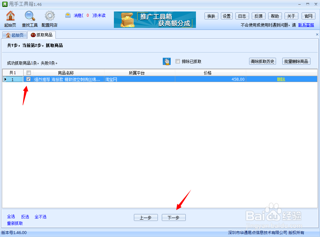Image resolution: width=320 pixels, height=237 pixels.
Task: Open 配置网店 gear icon
Action: coord(50,16)
